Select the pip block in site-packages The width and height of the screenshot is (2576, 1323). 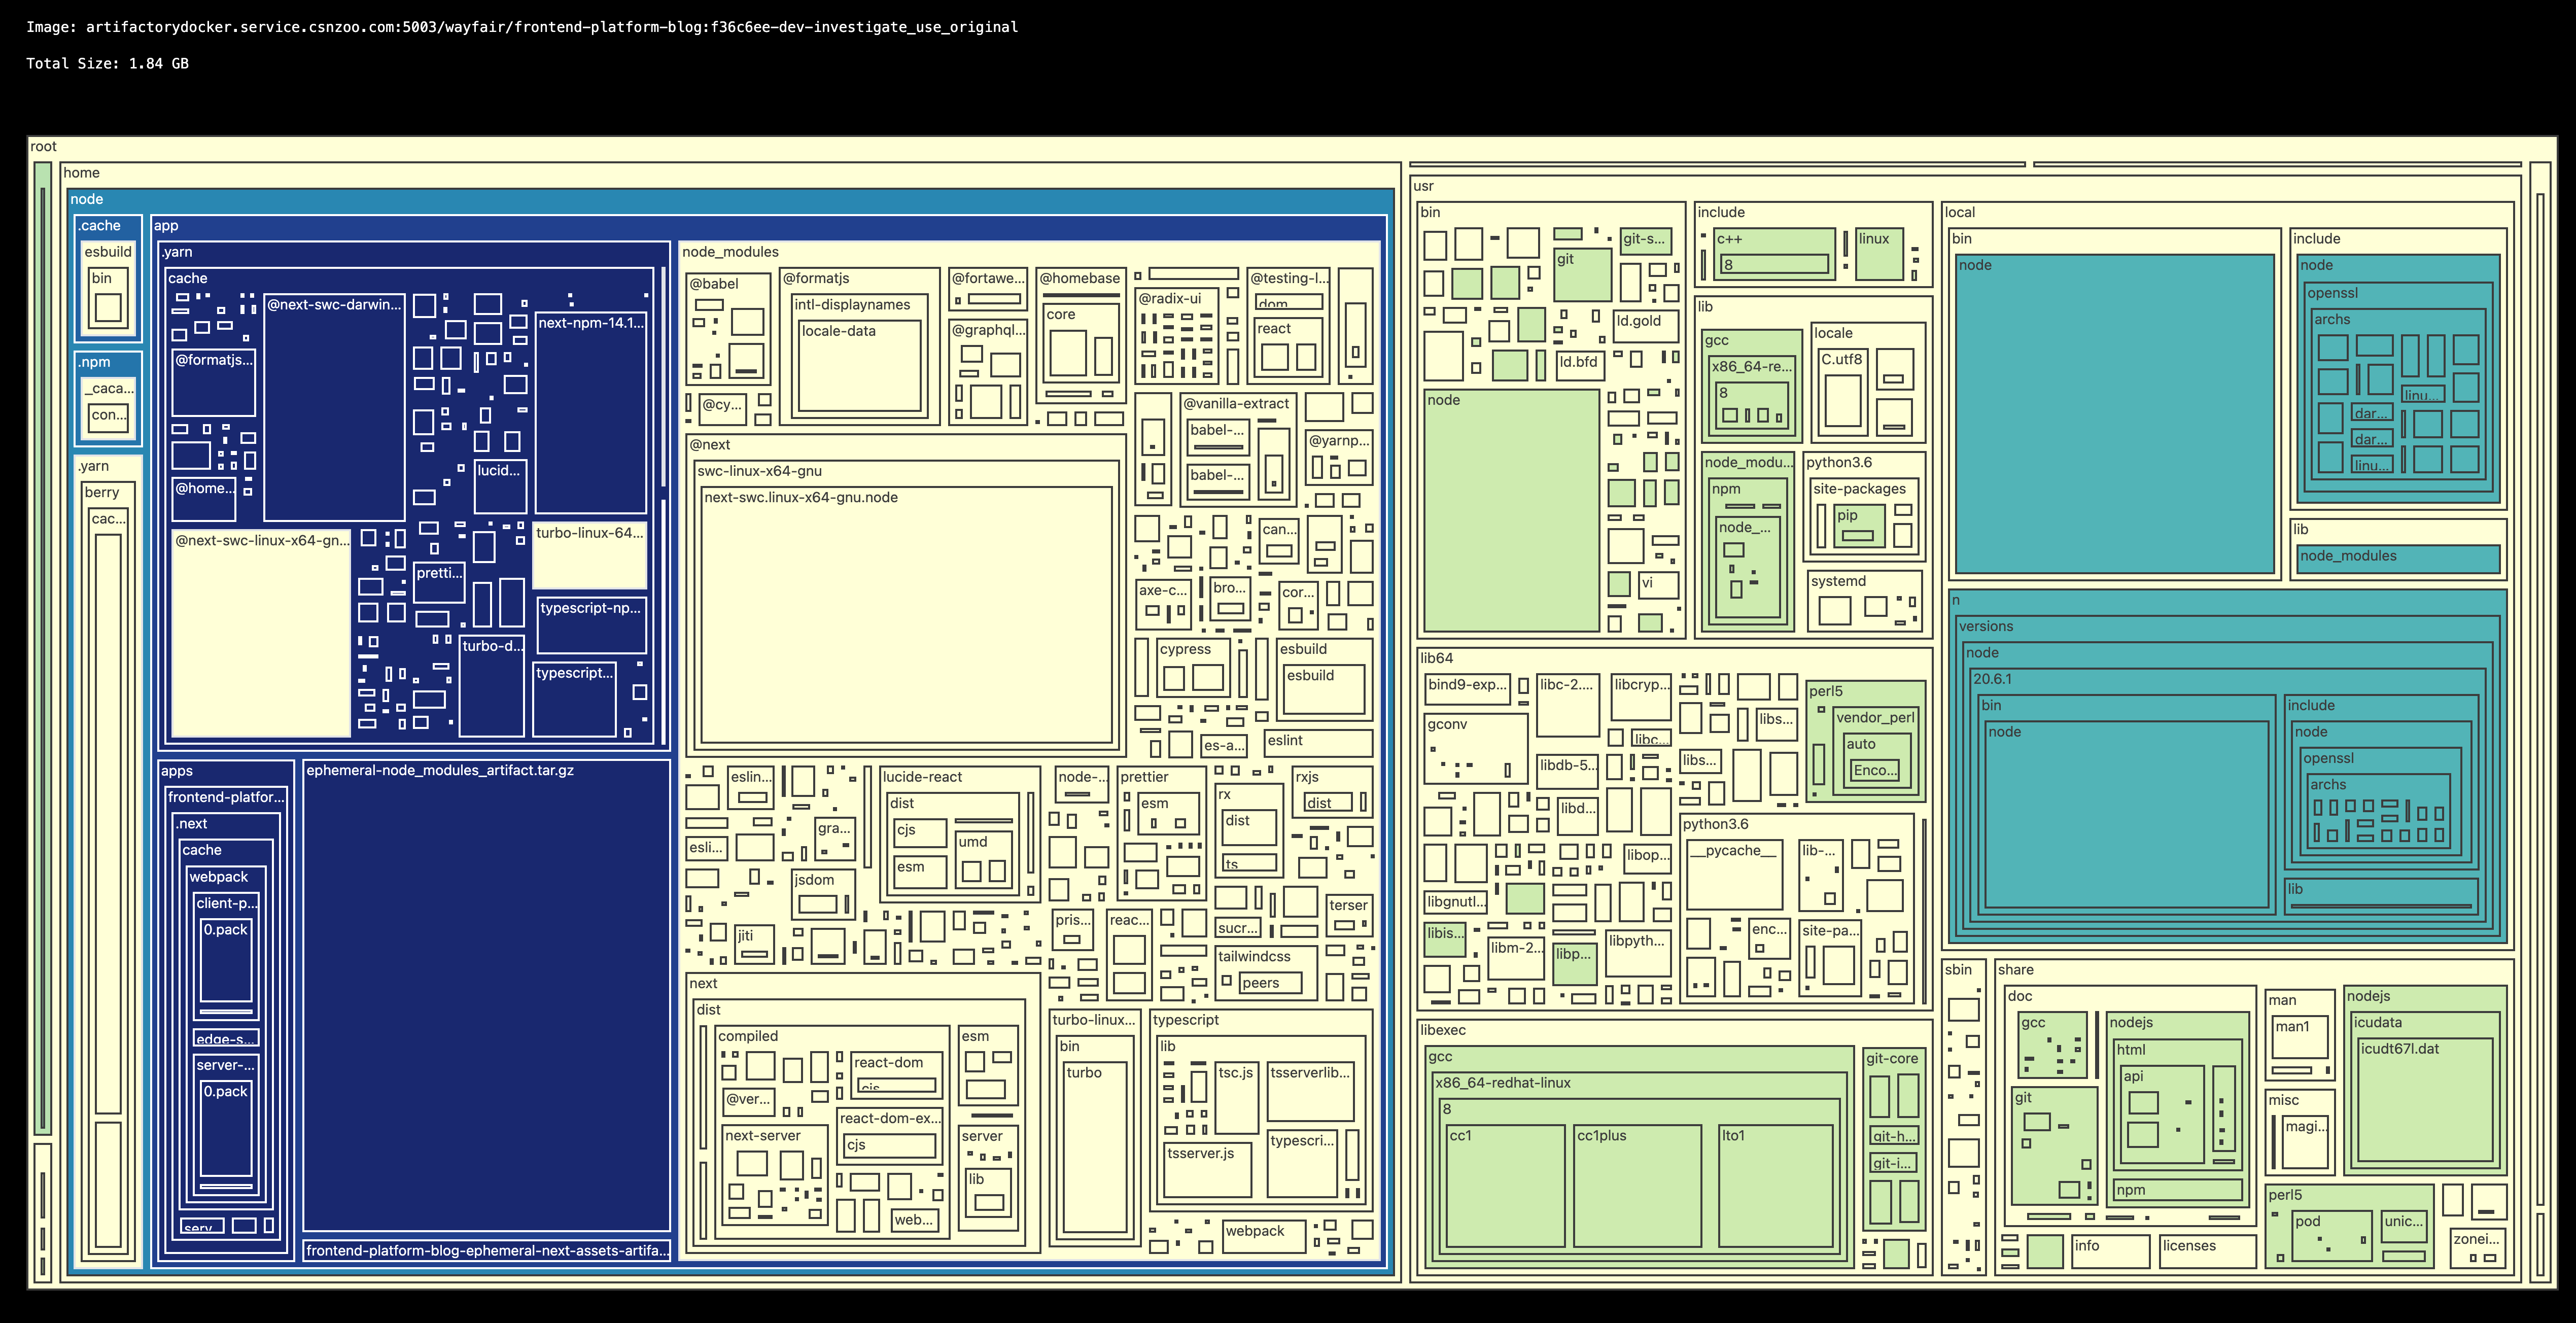pyautogui.click(x=1860, y=526)
